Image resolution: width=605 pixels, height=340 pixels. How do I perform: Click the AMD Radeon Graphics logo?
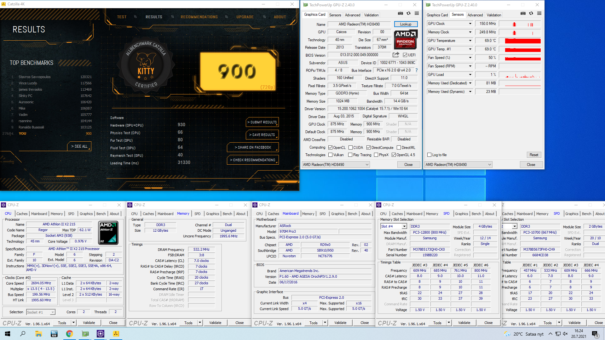coord(406,39)
